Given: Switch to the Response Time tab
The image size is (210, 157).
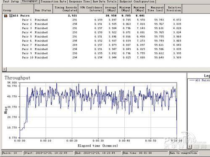Looking at the screenshot, I should coord(79,2).
